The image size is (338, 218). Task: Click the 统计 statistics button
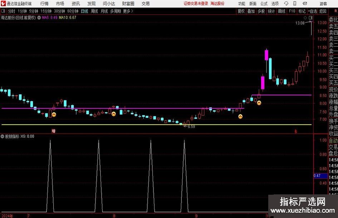point(271,11)
